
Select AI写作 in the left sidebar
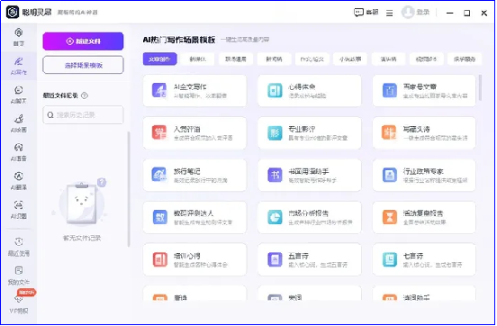tap(19, 66)
